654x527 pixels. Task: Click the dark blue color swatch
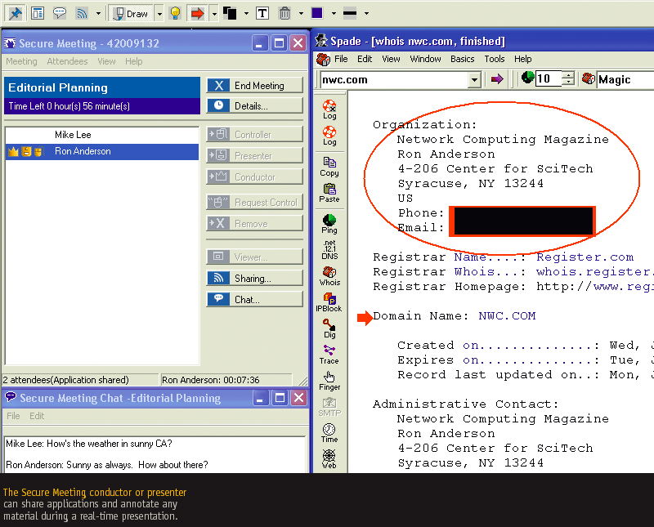point(317,13)
